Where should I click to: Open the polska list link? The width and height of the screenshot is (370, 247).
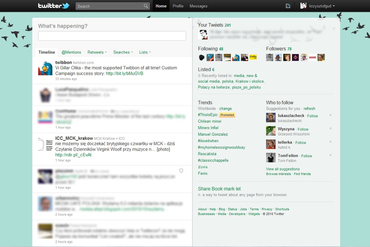click(227, 81)
